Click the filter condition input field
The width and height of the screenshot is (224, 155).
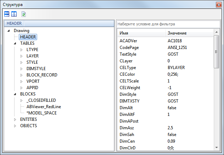click(168, 24)
